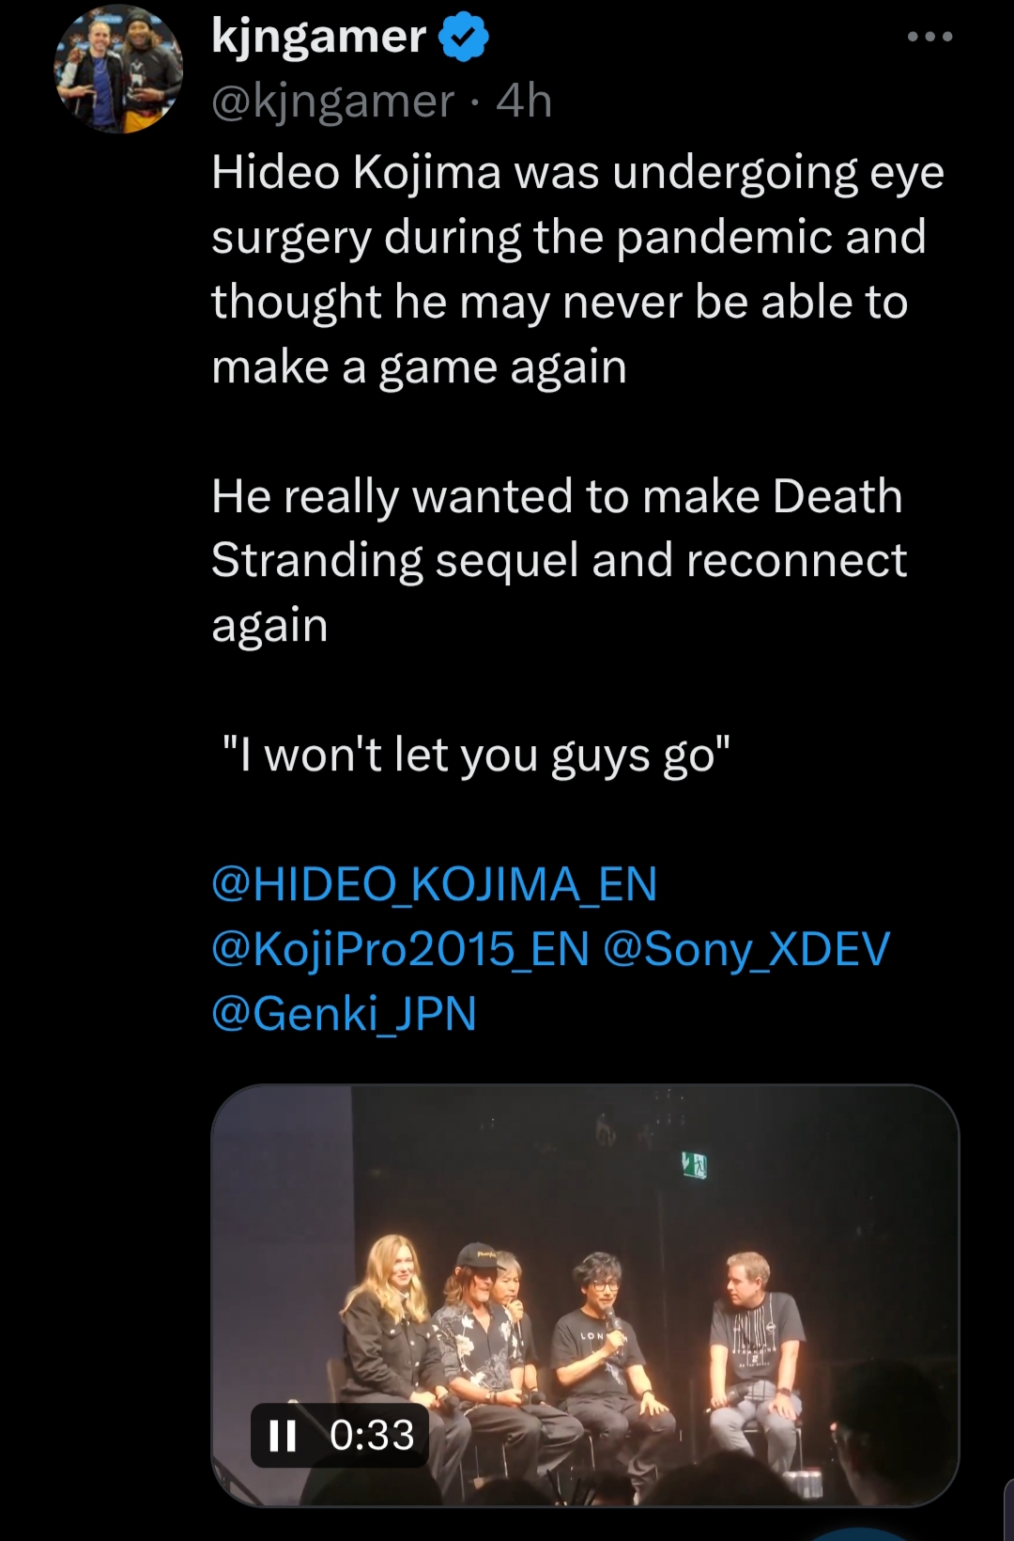Pause the video with the pause icon
This screenshot has height=1541, width=1014.
point(283,1435)
